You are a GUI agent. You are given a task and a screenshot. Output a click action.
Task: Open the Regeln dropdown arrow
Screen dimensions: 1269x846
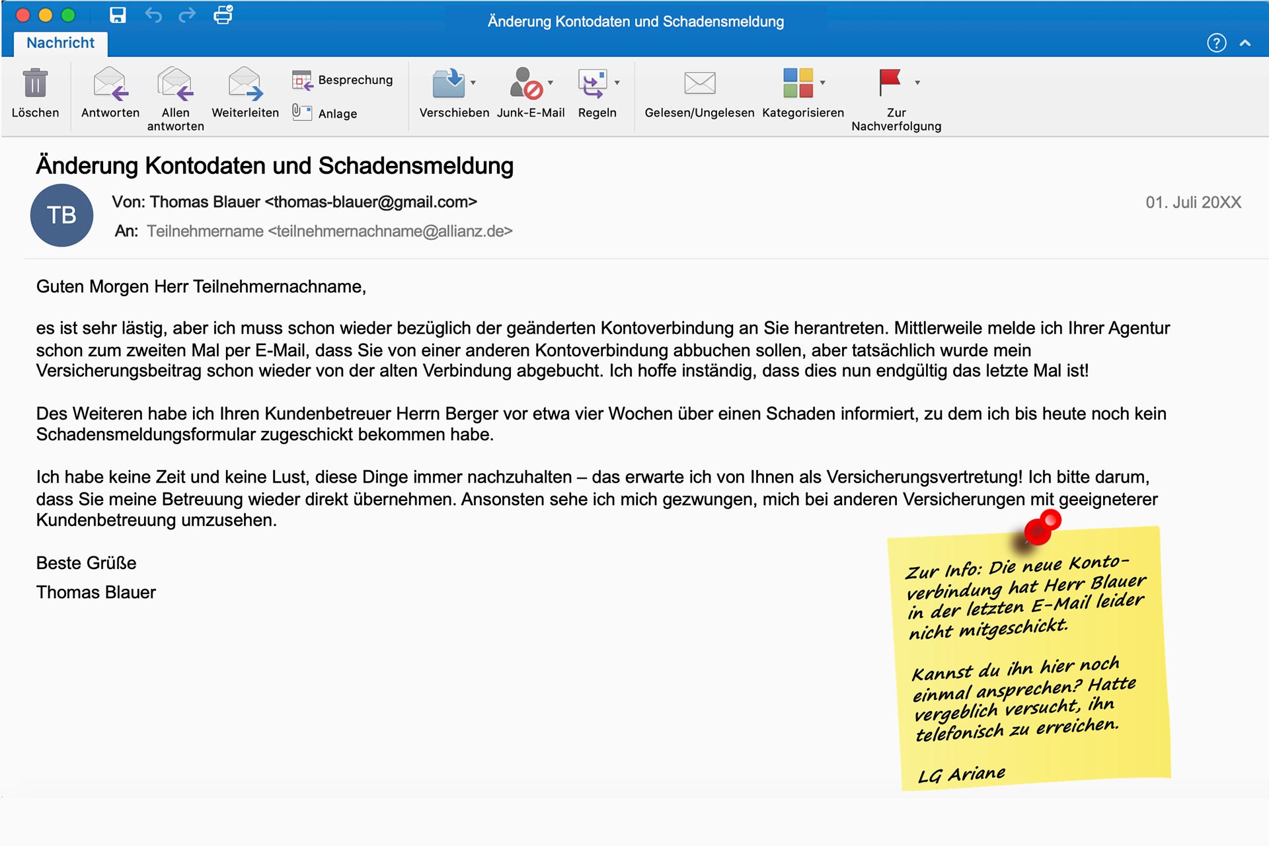[x=617, y=83]
